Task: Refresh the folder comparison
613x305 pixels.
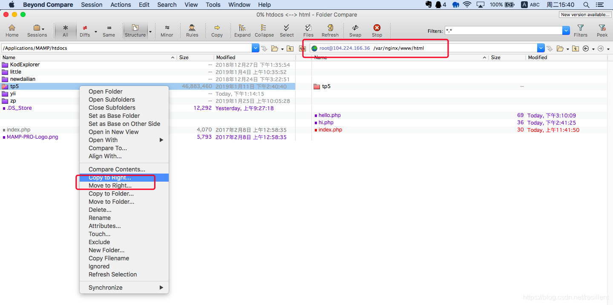Action: (330, 31)
